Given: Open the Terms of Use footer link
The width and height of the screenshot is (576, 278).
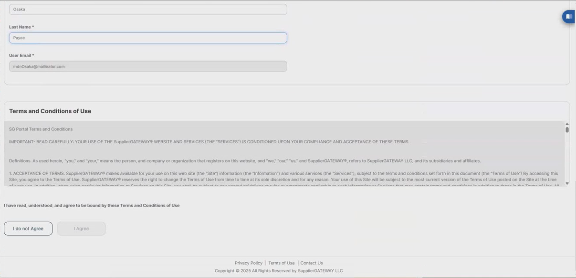Looking at the screenshot, I should click(x=281, y=263).
